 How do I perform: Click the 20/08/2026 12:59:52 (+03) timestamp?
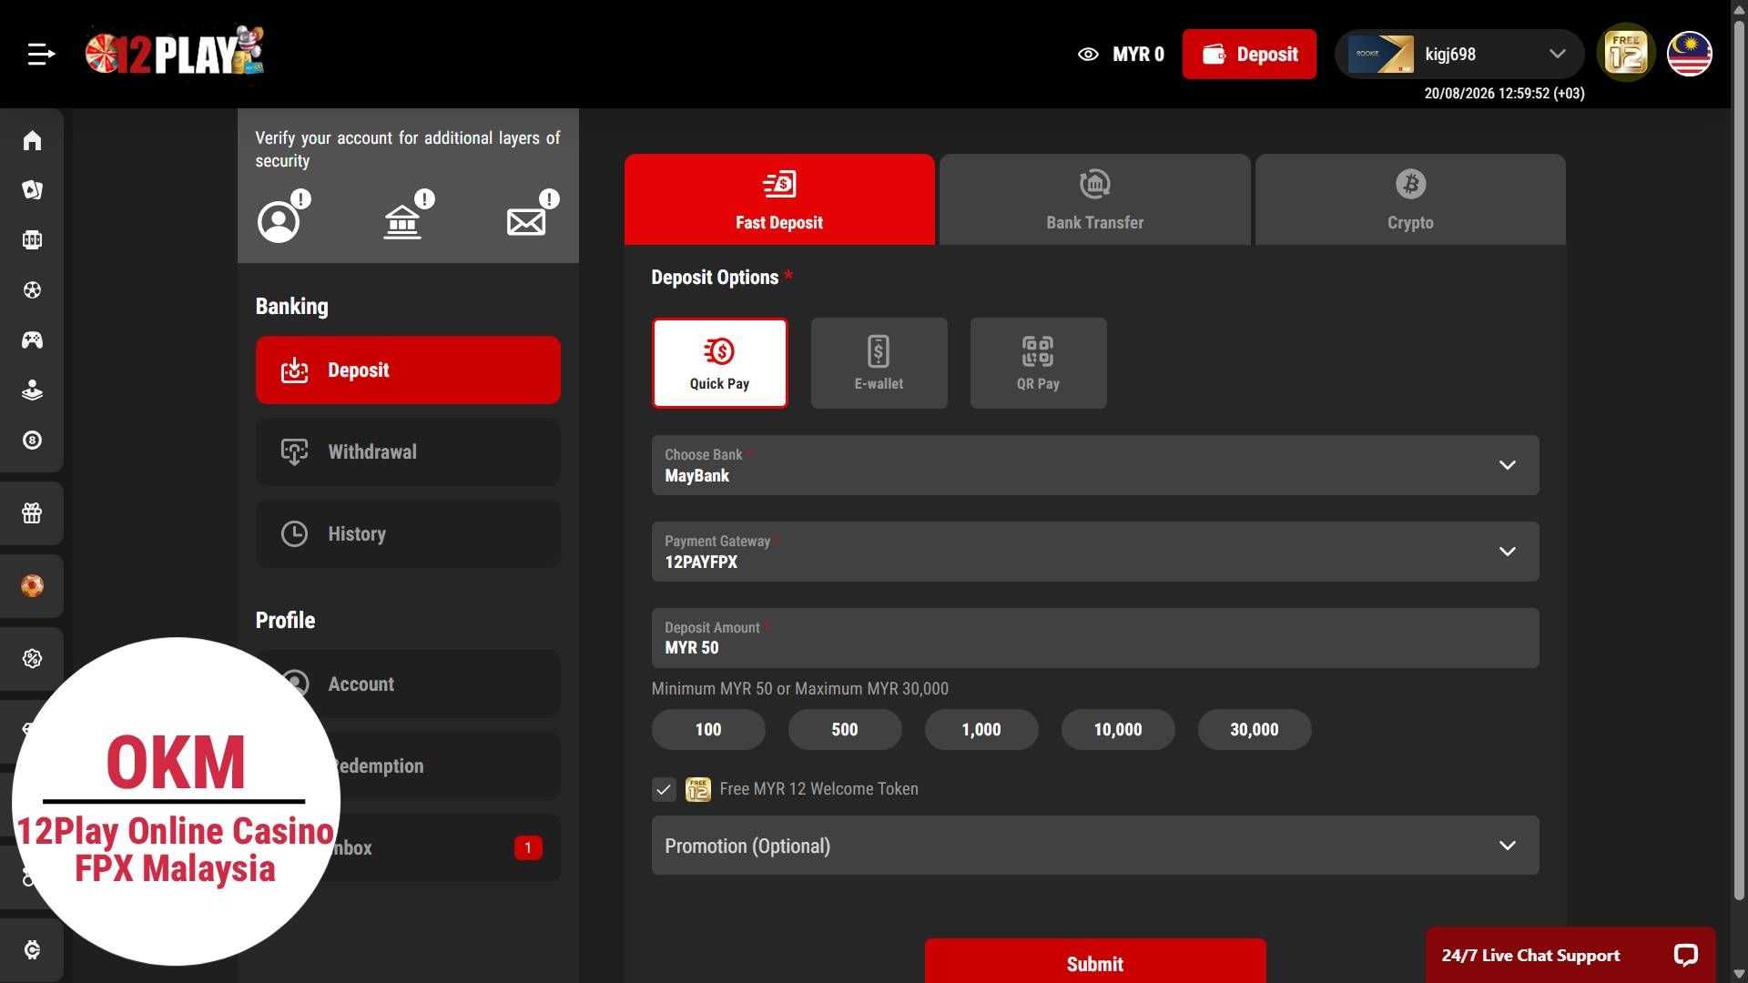coord(1504,93)
